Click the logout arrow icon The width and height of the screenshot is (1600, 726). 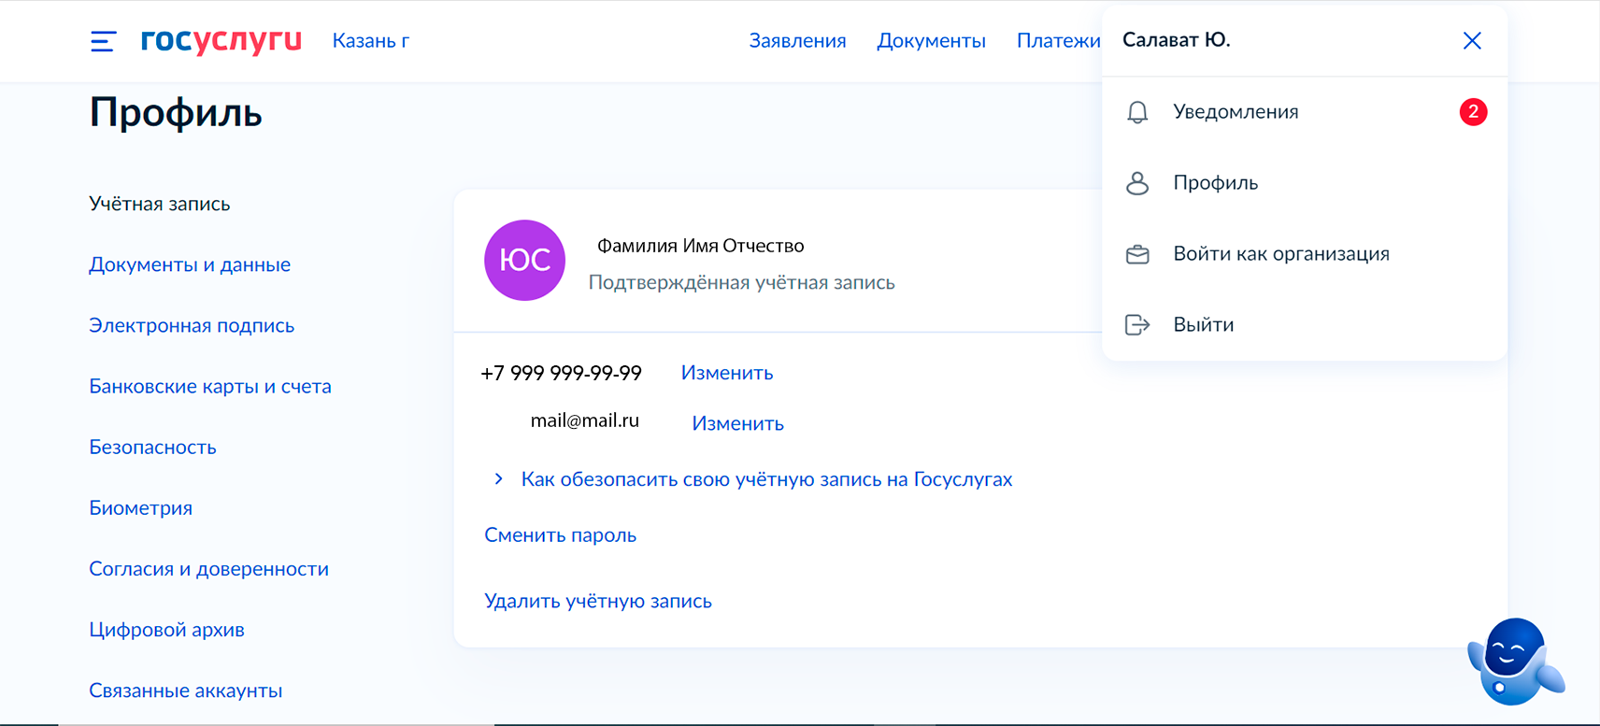1137,325
